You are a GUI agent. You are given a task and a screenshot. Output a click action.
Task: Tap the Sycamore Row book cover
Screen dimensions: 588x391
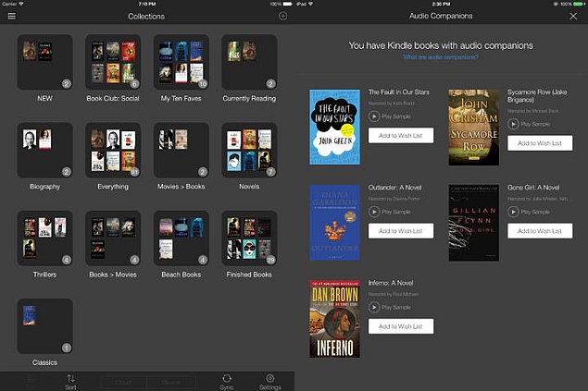tap(473, 128)
